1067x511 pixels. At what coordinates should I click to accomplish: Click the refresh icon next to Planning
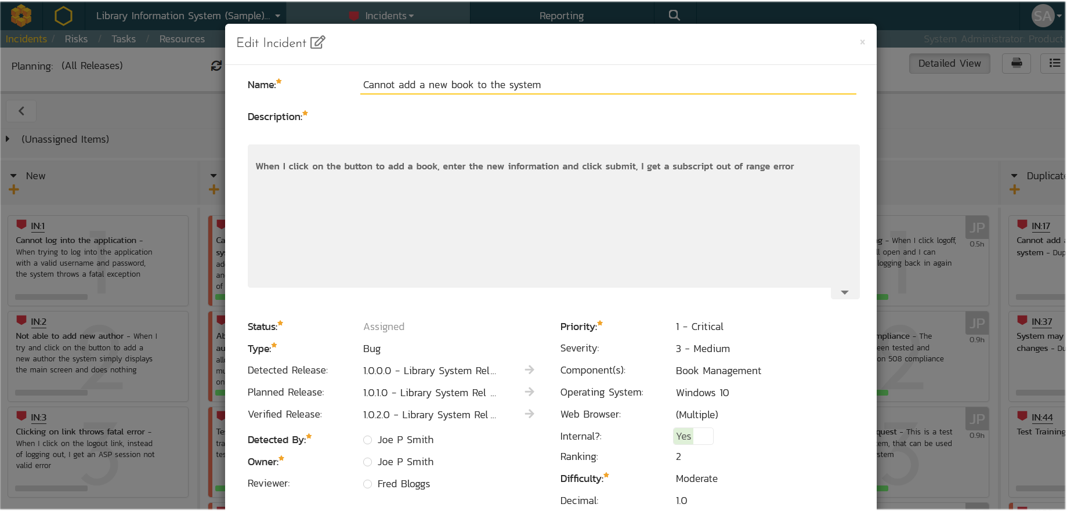(x=216, y=66)
